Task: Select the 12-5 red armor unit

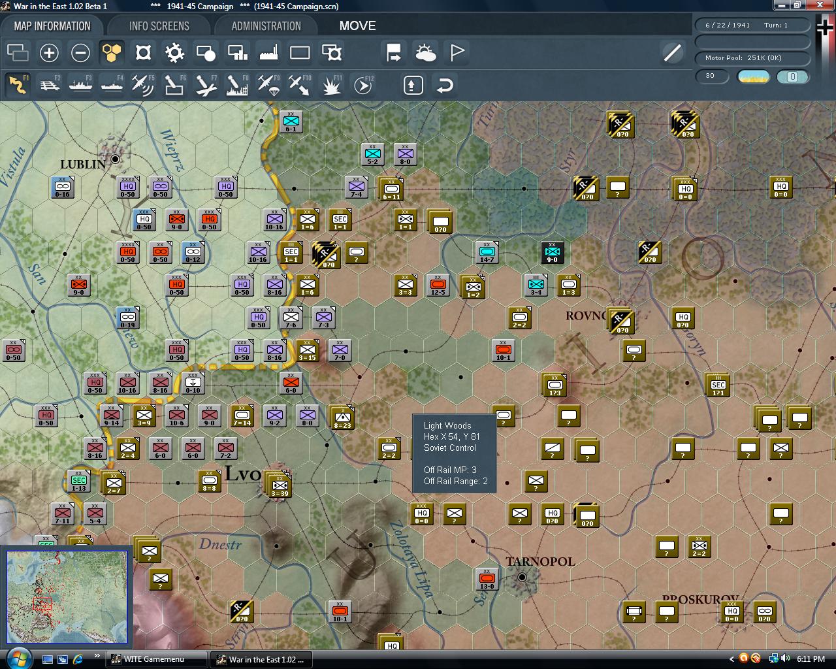Action: pyautogui.click(x=438, y=286)
